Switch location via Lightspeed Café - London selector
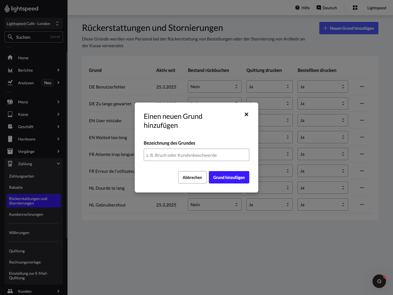Viewport: 393px width, 295px height. point(34,24)
